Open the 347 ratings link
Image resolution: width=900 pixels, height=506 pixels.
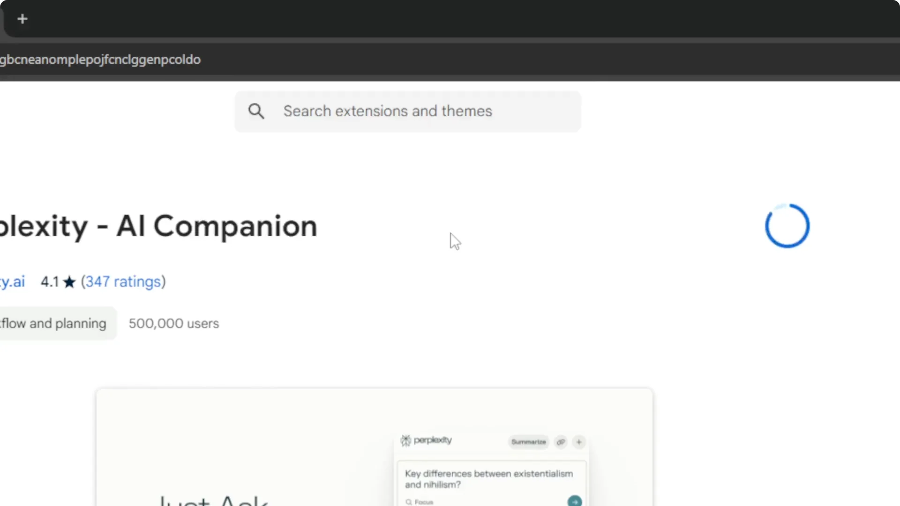pos(123,282)
